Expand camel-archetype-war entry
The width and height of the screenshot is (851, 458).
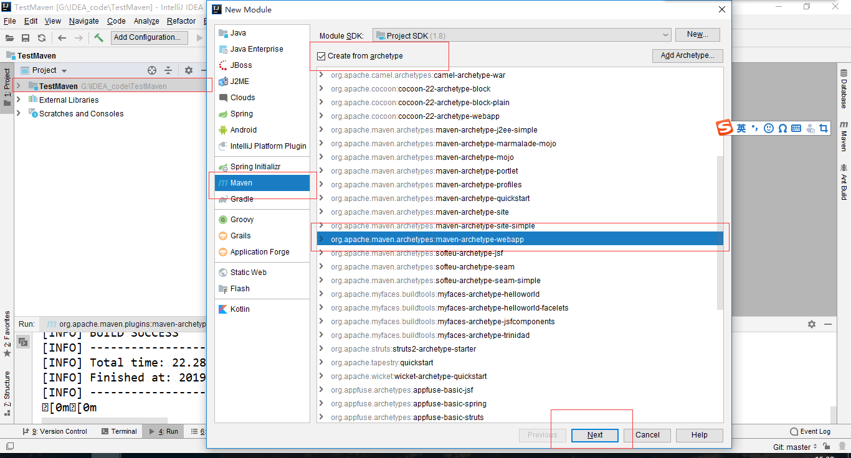click(x=321, y=75)
